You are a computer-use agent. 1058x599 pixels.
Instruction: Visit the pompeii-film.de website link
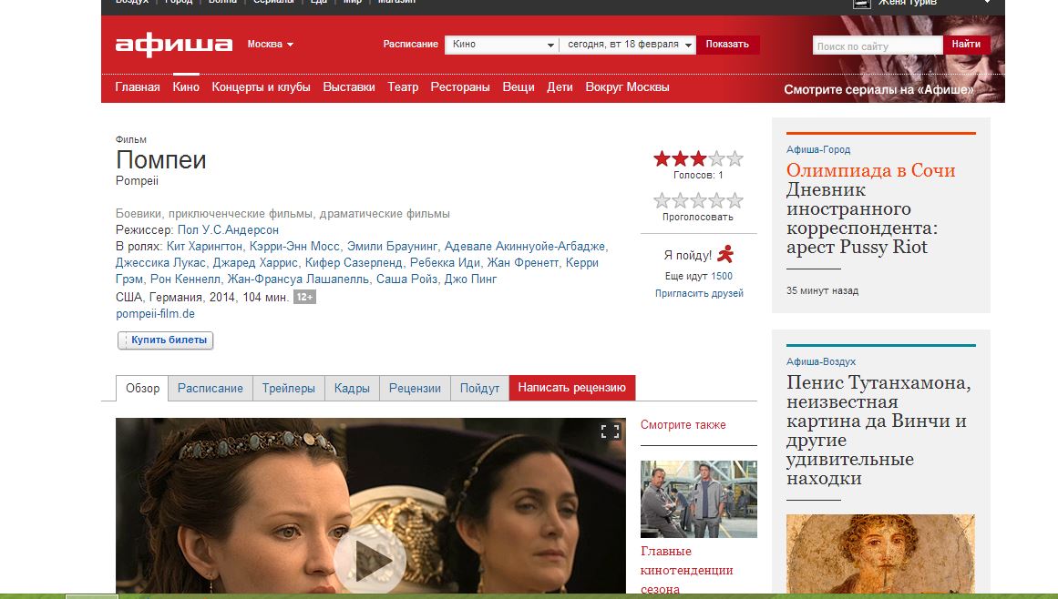[x=155, y=314]
